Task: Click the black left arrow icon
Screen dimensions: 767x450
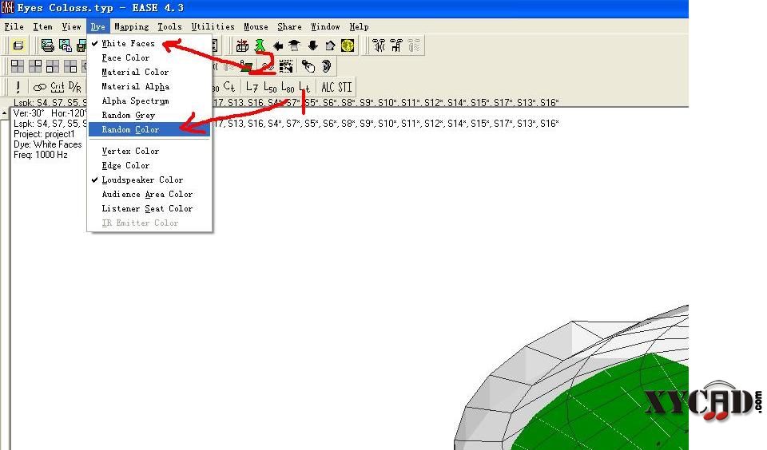Action: click(278, 46)
